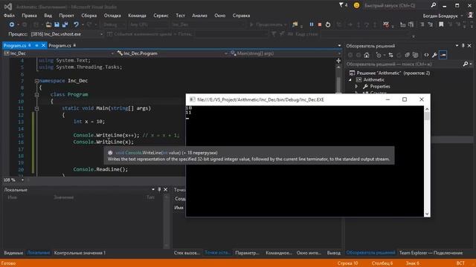The image size is (476, 267).
Task: Click the Navigate Backward toolbar icon
Action: tap(12, 24)
